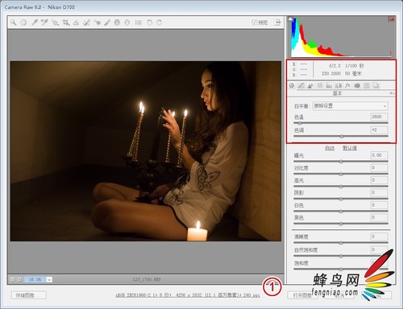Select the Radial Filter tool

tap(127, 23)
